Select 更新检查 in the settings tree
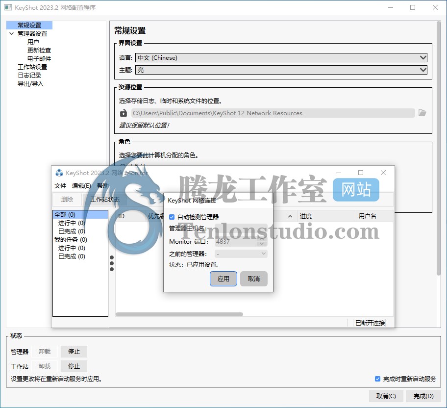The height and width of the screenshot is (408, 447). tap(39, 50)
